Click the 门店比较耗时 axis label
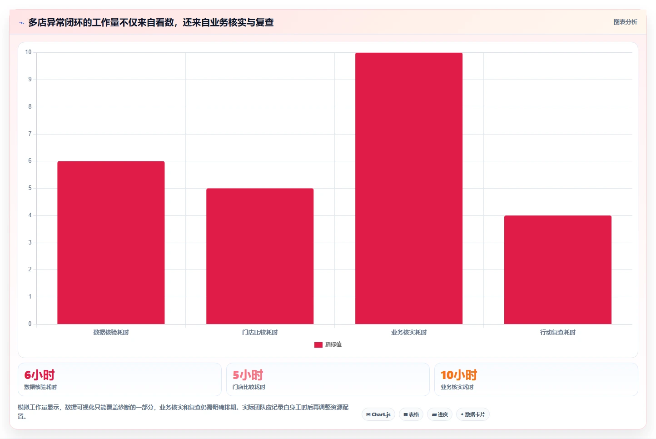Screen dimensions: 656x439 click(260, 333)
